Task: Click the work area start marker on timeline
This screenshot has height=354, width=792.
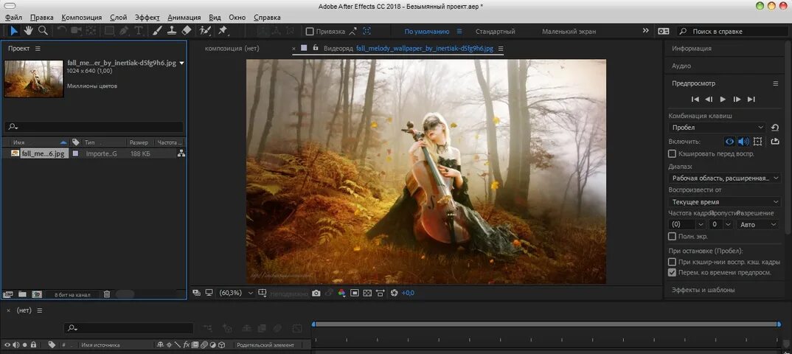Action: pyautogui.click(x=313, y=324)
